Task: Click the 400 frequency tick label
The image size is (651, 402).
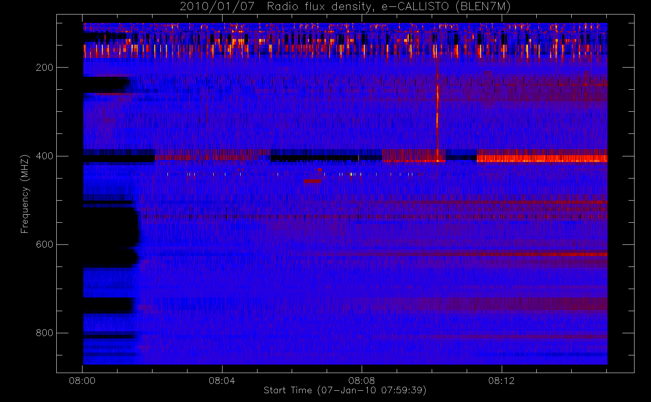Action: [x=45, y=156]
